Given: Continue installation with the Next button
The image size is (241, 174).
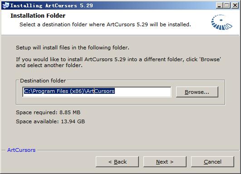Looking at the screenshot, I should click(165, 162).
